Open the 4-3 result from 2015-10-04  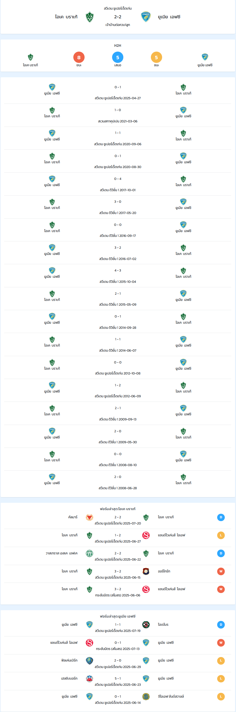118,276
